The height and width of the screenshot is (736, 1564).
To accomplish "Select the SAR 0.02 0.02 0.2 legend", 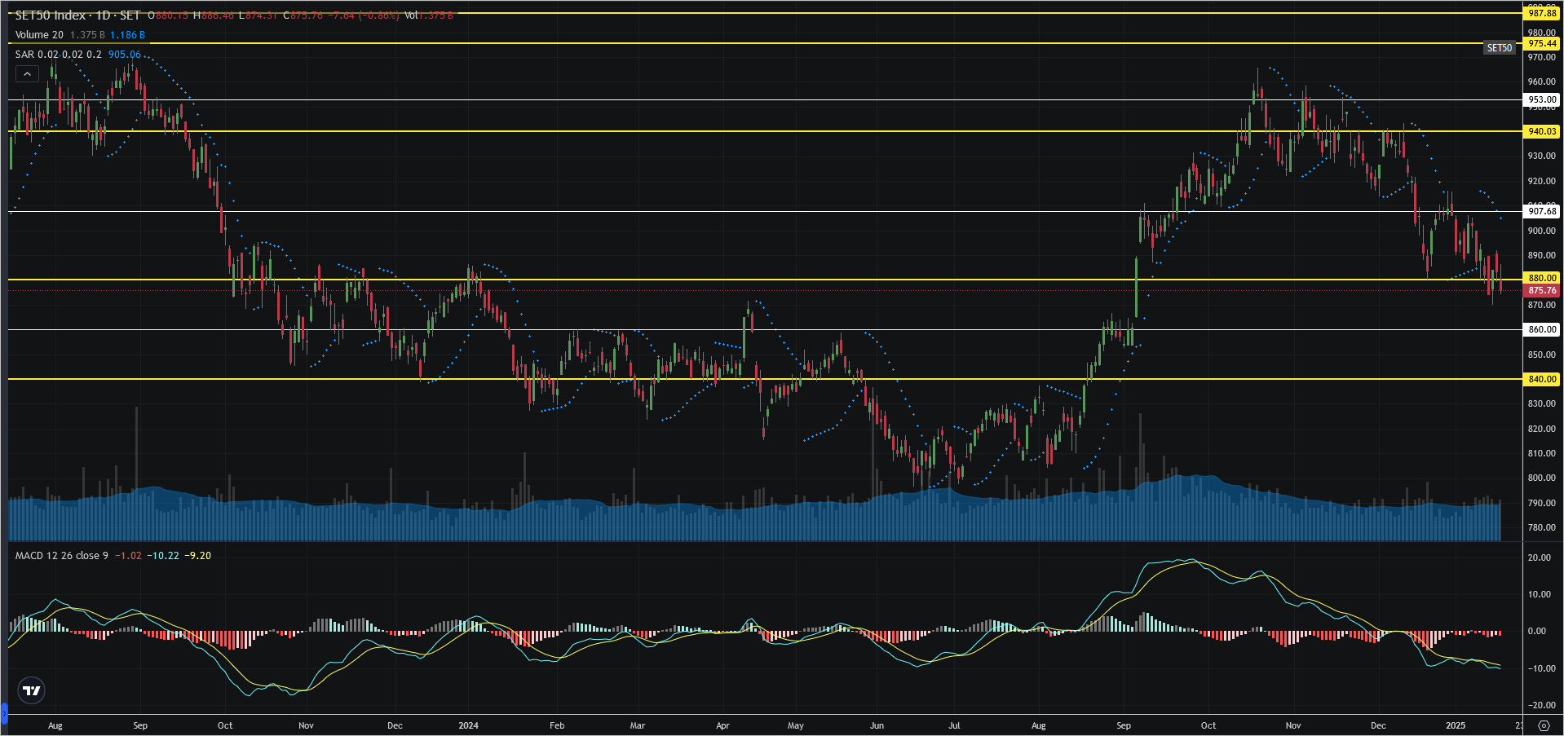I will [59, 55].
